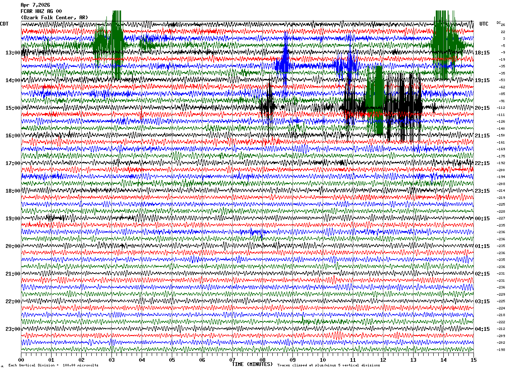Click minute tick label '06' on the x-axis
Image resolution: width=507 pixels, height=371 pixels.
tap(202, 360)
